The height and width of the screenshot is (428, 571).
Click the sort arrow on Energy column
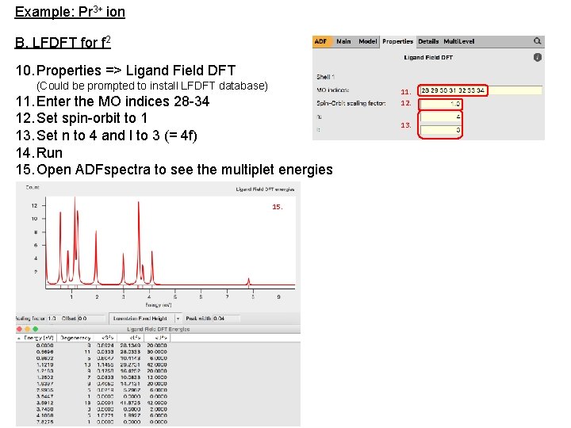point(18,338)
